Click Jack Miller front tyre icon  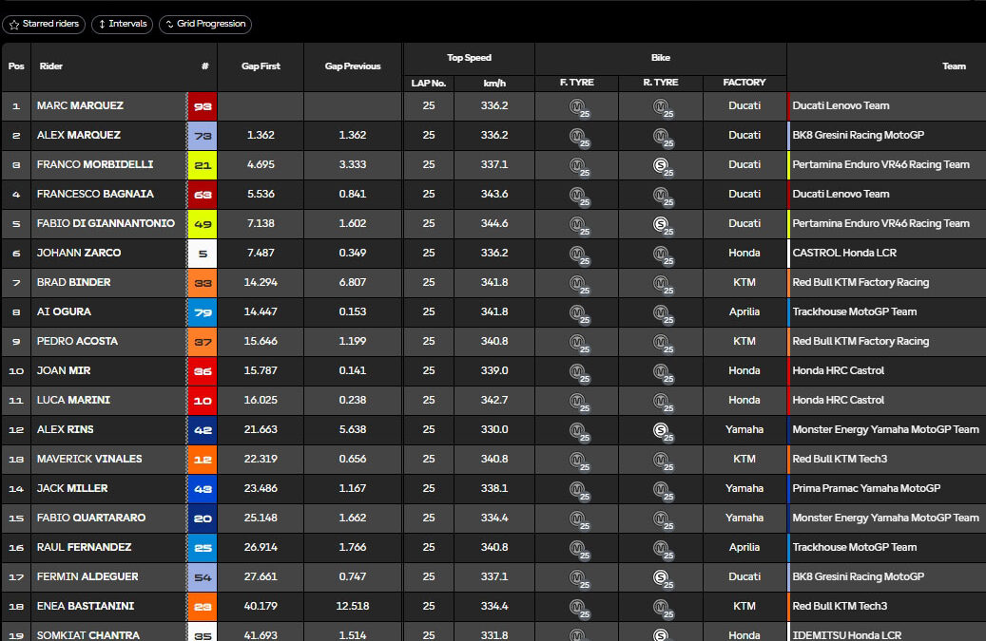point(578,490)
